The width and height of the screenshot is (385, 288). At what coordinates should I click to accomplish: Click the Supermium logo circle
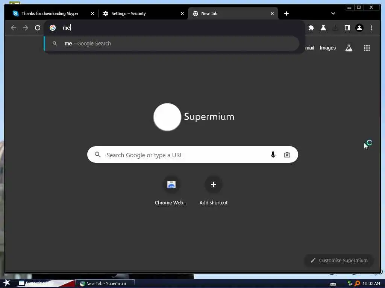point(167,117)
